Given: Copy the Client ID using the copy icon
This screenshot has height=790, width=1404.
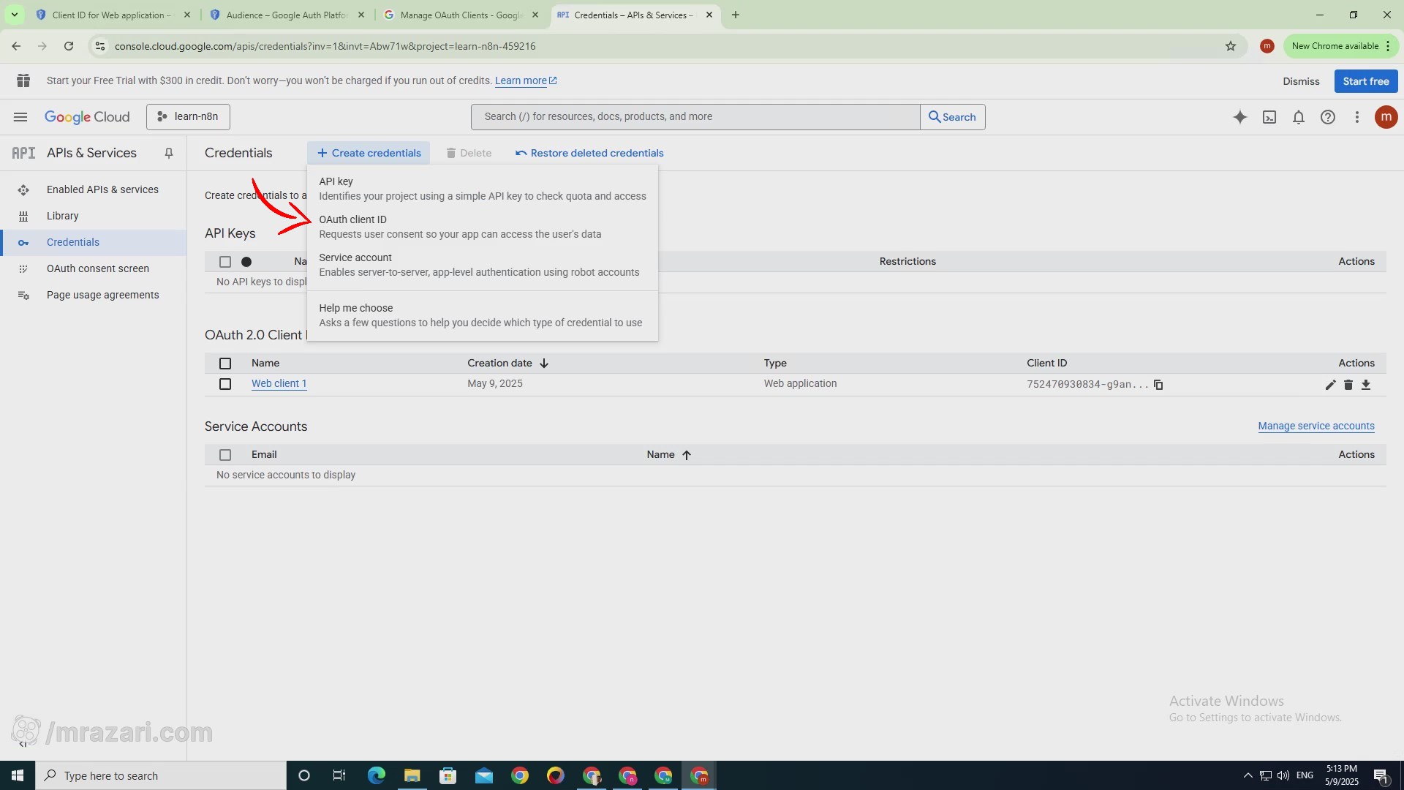Looking at the screenshot, I should tap(1158, 385).
